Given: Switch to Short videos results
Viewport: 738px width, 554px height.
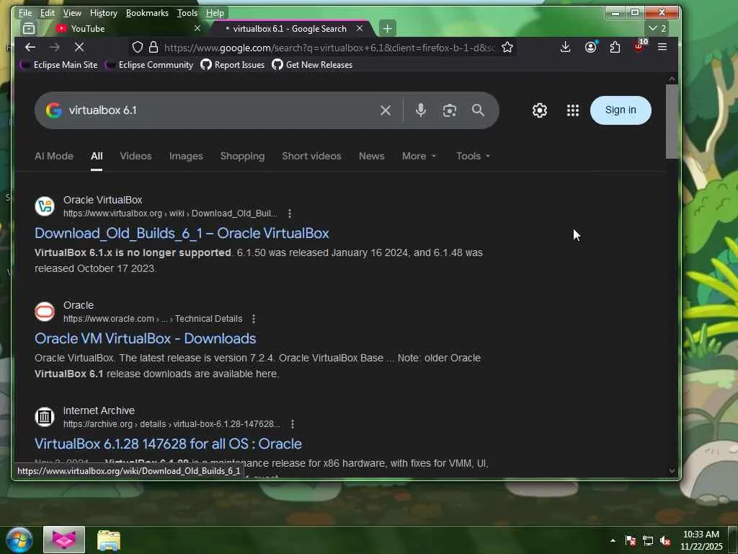Looking at the screenshot, I should coord(311,156).
